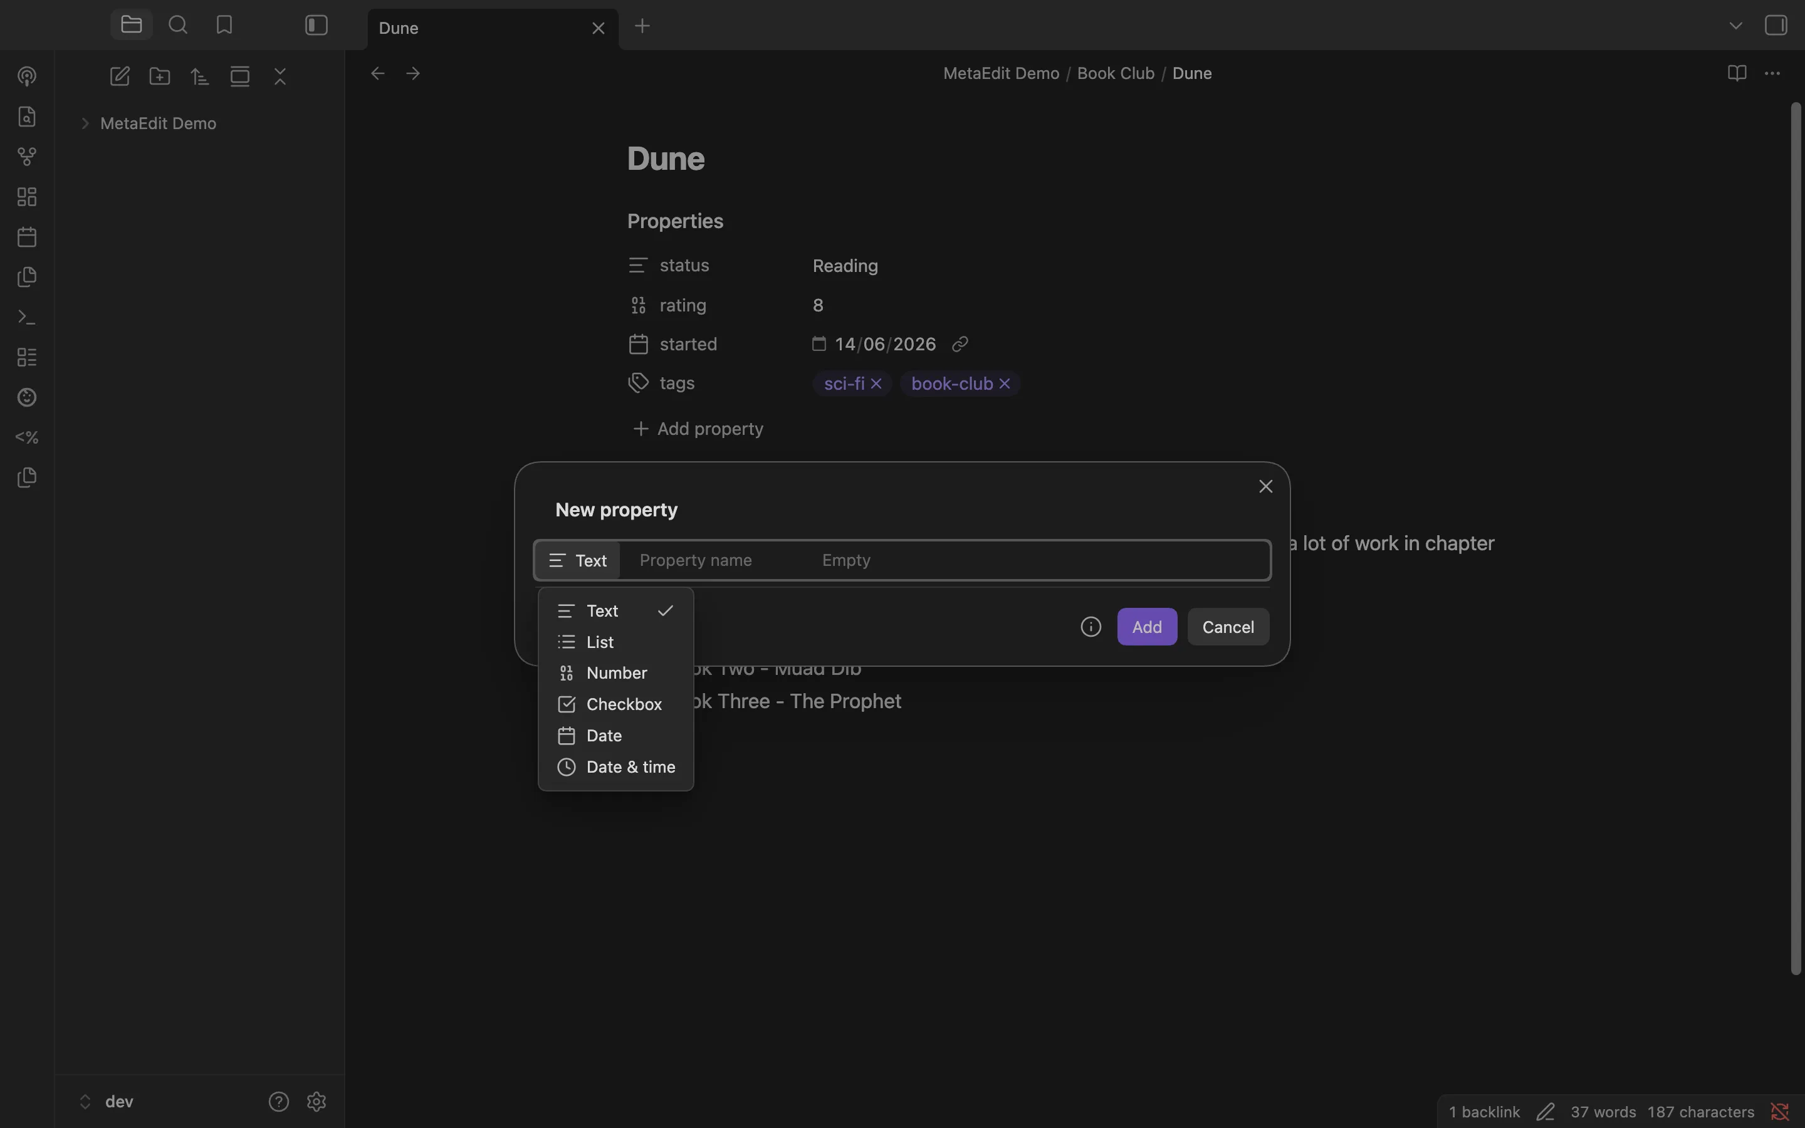
Task: Open the bookmarks icon in sidebar header
Action: pos(224,25)
